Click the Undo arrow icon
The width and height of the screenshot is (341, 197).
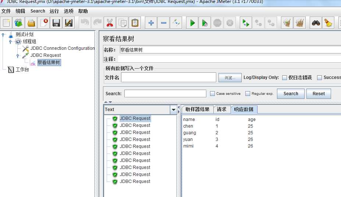(x=85, y=23)
